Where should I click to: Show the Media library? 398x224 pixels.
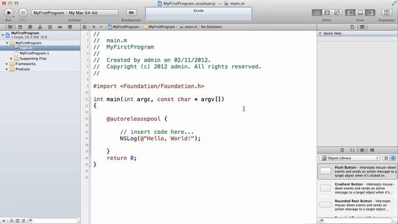click(x=372, y=150)
